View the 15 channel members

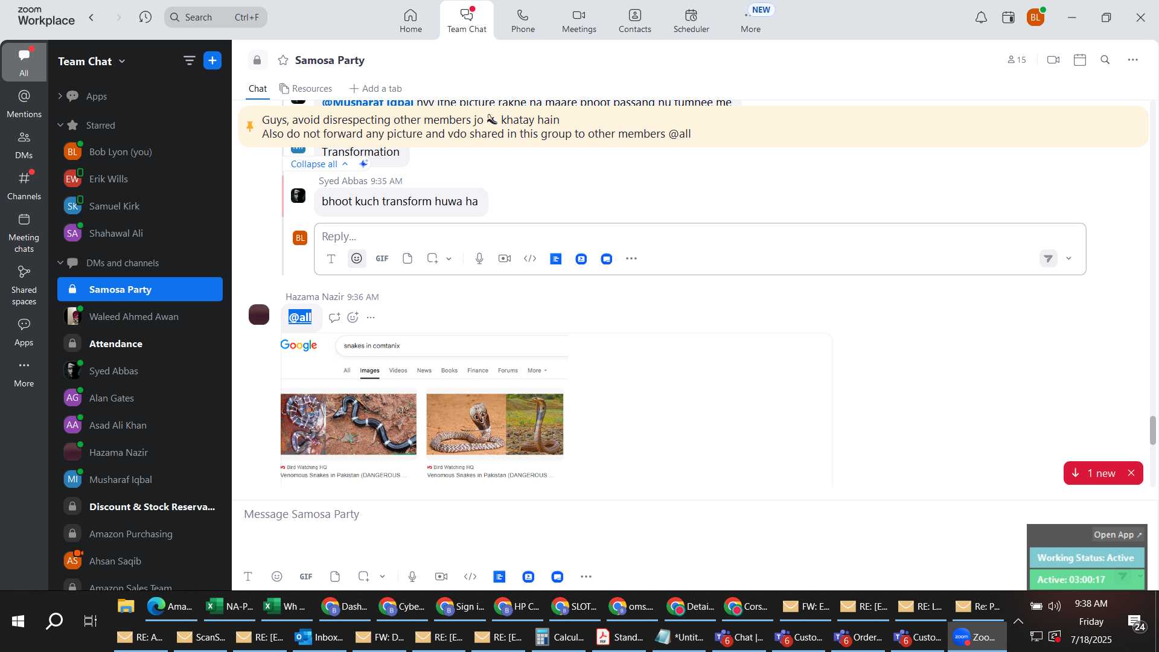pyautogui.click(x=1017, y=60)
